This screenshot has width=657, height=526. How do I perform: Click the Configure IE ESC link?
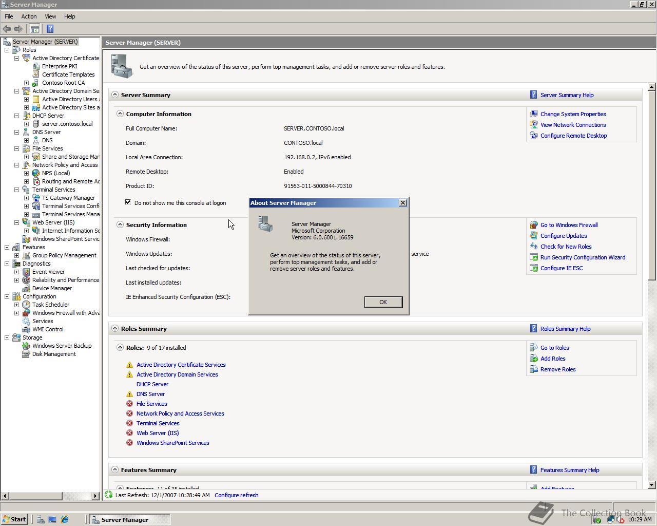[x=562, y=268]
